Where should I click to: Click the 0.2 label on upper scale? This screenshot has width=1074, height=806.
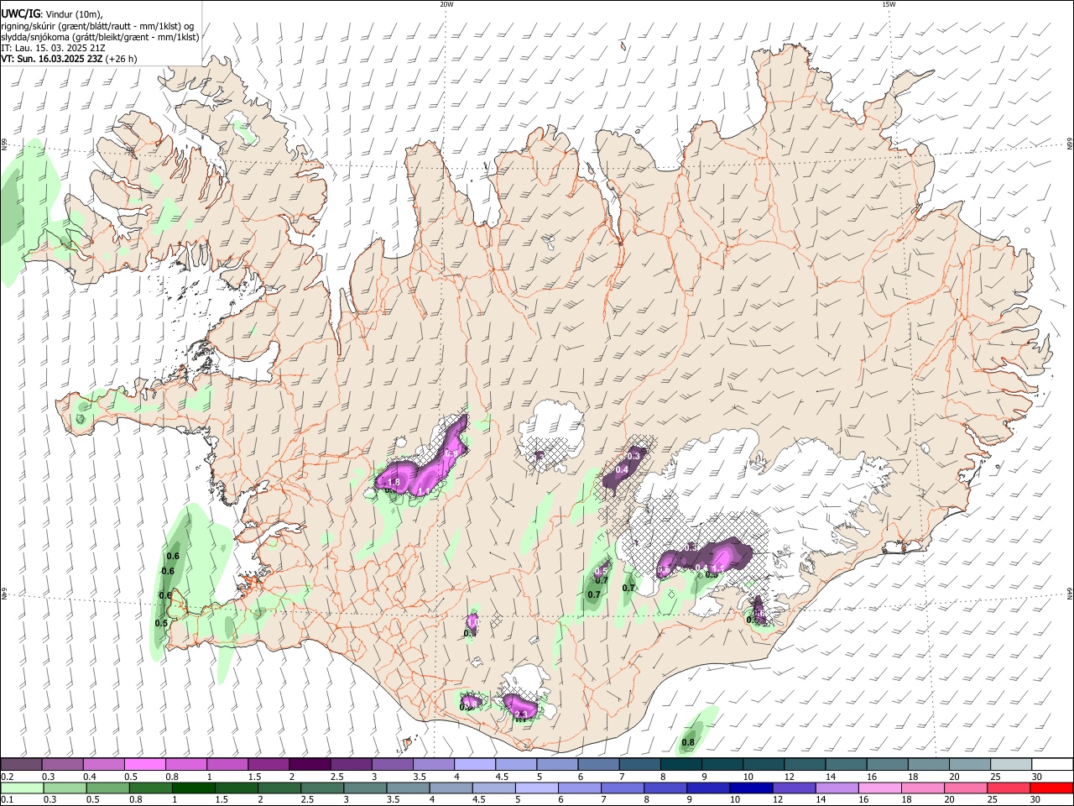(8, 777)
